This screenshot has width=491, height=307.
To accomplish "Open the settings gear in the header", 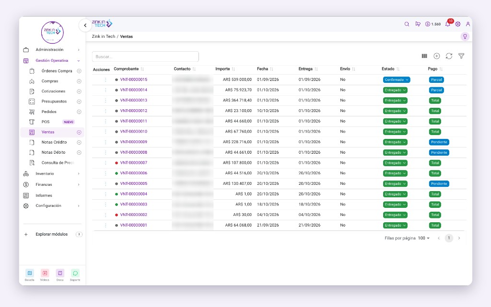I will tap(458, 24).
